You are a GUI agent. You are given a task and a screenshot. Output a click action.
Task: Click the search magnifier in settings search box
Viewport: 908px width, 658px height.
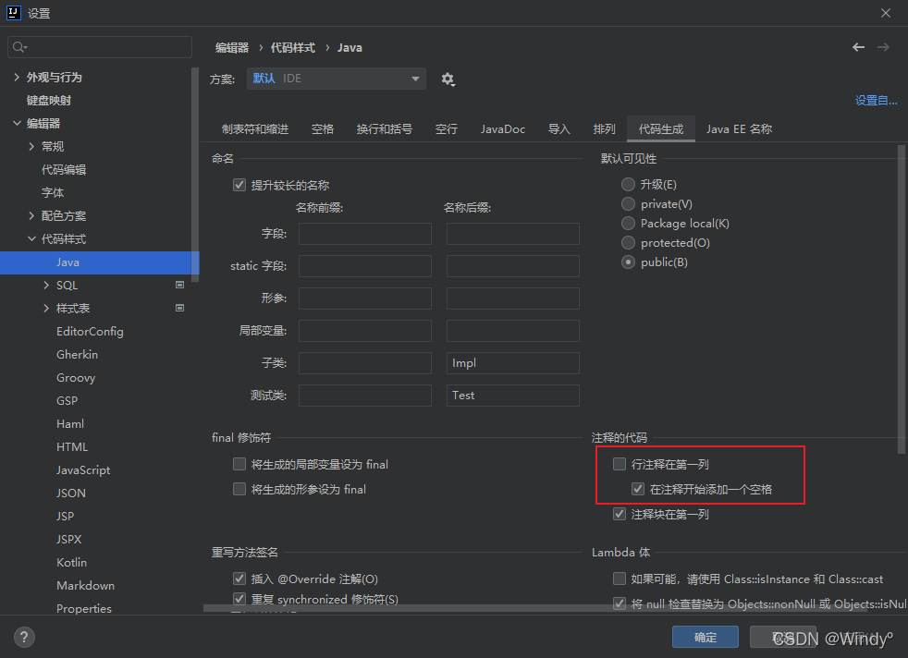point(17,44)
